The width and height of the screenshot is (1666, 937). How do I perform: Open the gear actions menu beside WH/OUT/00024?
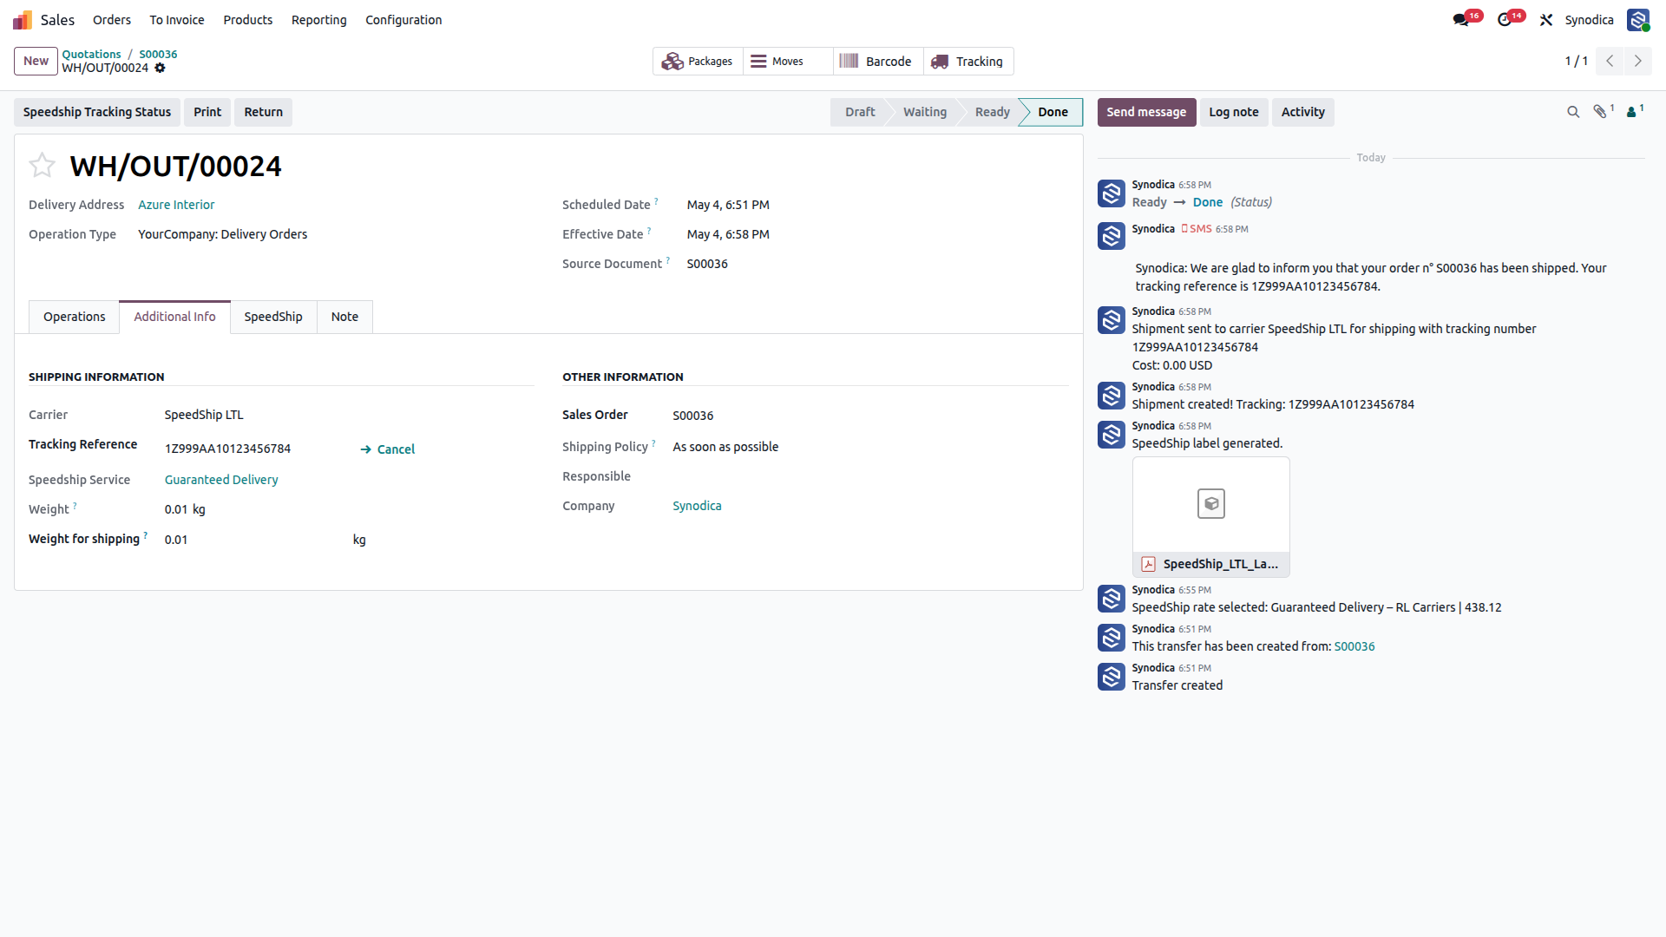[x=160, y=68]
